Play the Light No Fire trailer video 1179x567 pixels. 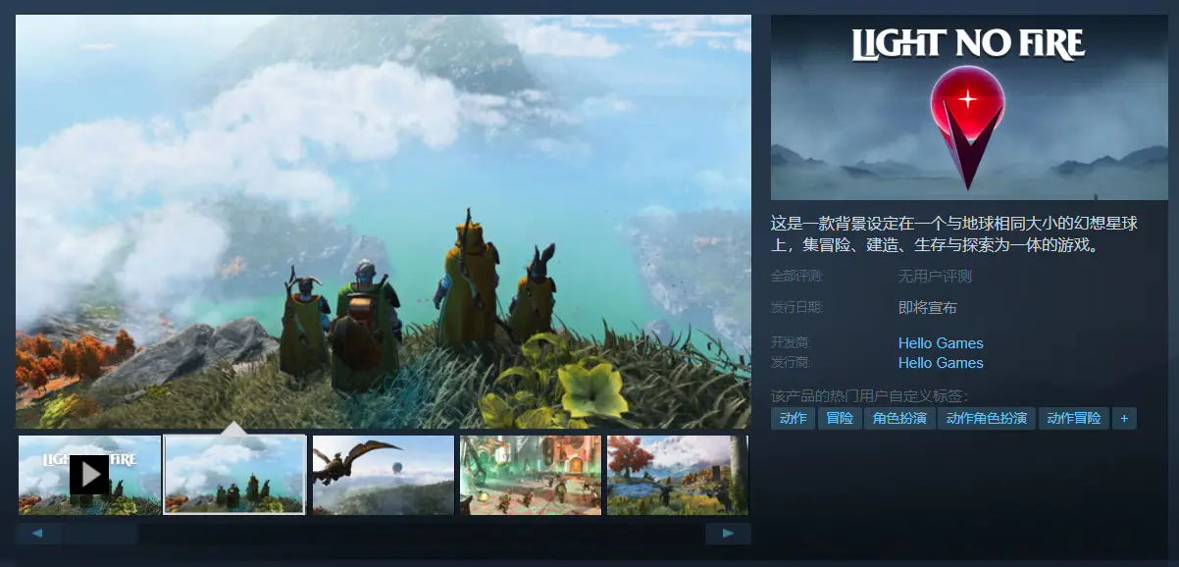coord(89,475)
